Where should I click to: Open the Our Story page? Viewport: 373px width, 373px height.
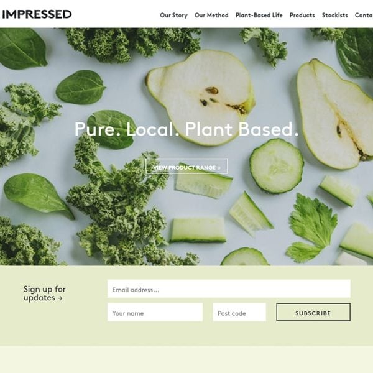173,15
